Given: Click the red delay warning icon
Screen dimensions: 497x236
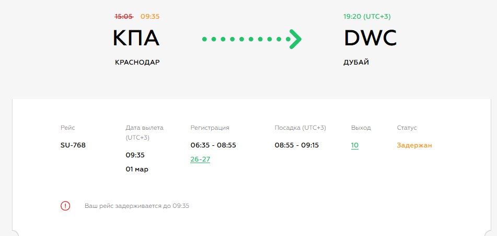Looking at the screenshot, I should pyautogui.click(x=65, y=206).
